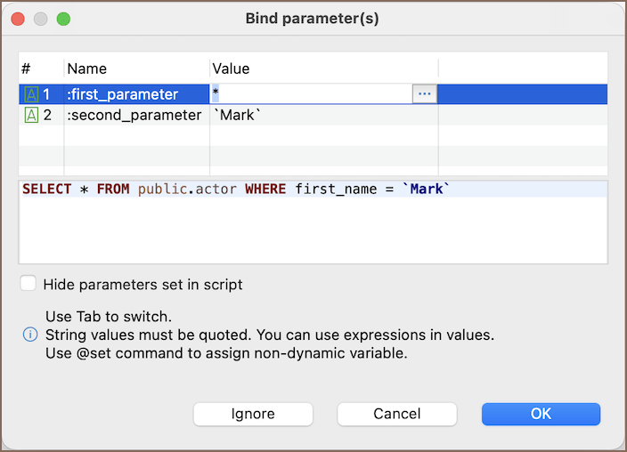Maximize the dialog with the green button

coord(63,19)
